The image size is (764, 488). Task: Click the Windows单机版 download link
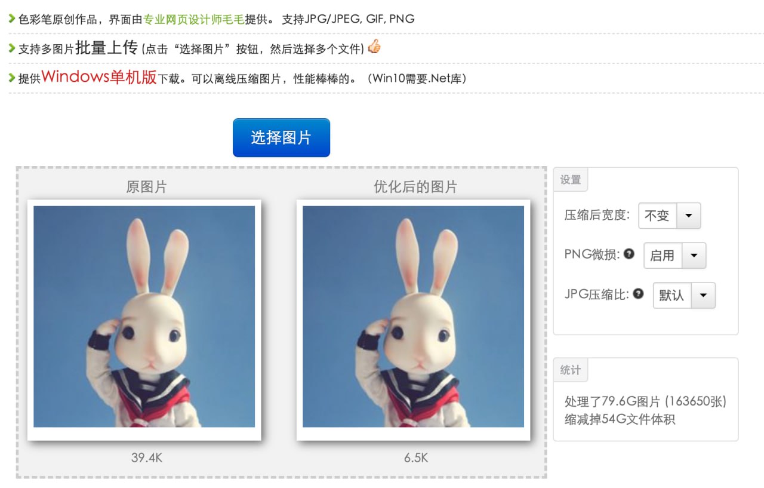click(99, 77)
